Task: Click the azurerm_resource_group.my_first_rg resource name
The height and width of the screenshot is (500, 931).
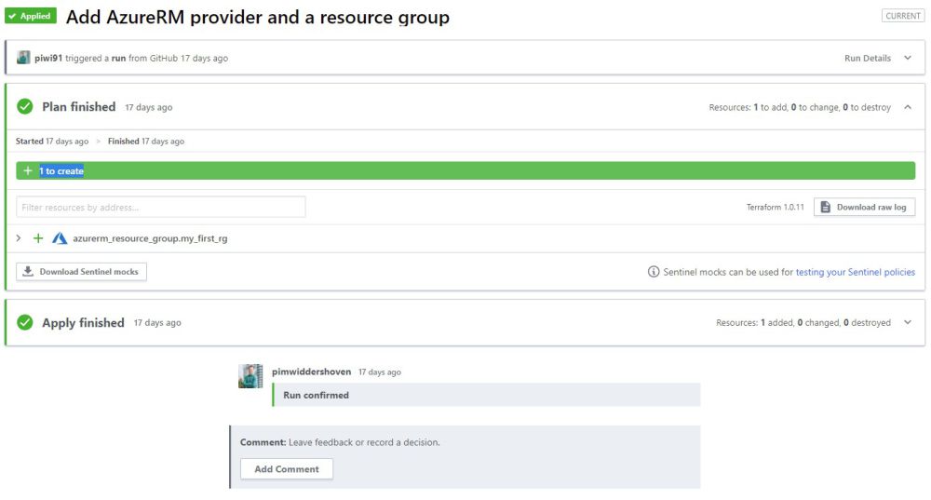Action: pyautogui.click(x=150, y=238)
